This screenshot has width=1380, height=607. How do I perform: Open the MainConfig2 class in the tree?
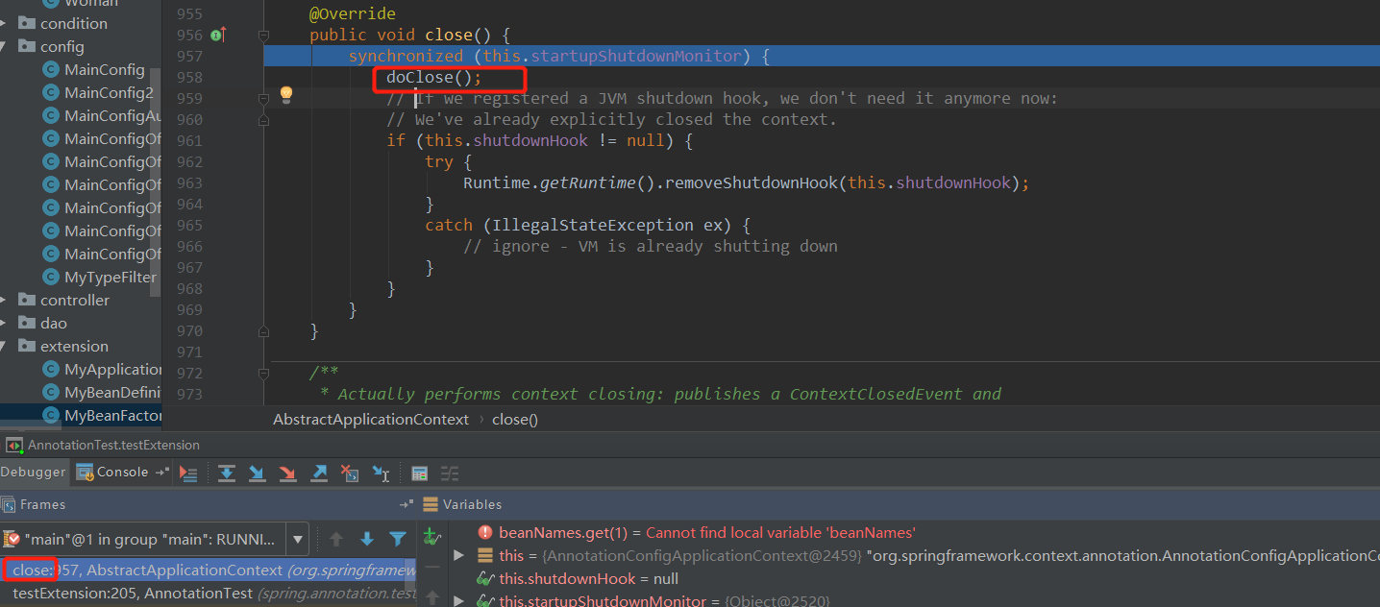[x=109, y=92]
